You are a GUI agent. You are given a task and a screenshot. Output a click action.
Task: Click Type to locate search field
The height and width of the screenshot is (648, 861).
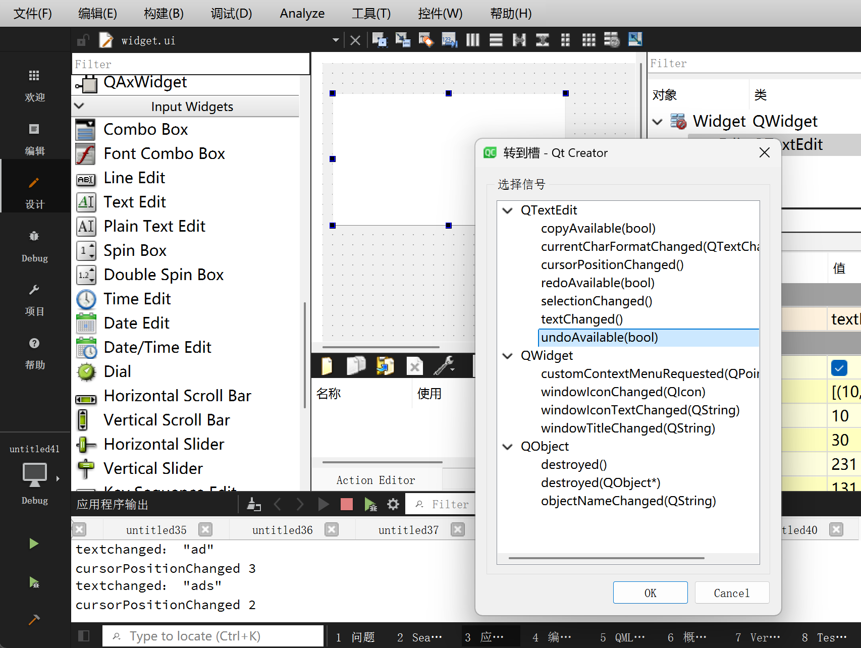[213, 636]
